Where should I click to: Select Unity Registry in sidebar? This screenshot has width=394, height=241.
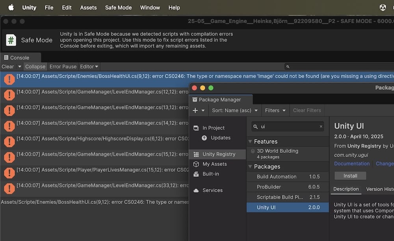click(217, 154)
